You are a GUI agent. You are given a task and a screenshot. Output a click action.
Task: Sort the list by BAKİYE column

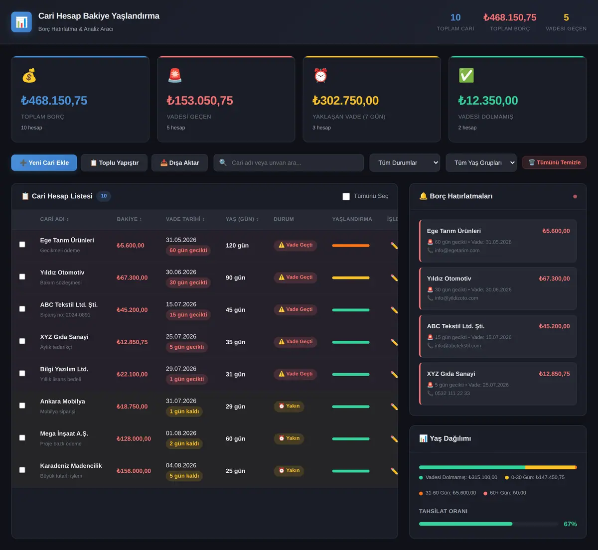pos(130,219)
